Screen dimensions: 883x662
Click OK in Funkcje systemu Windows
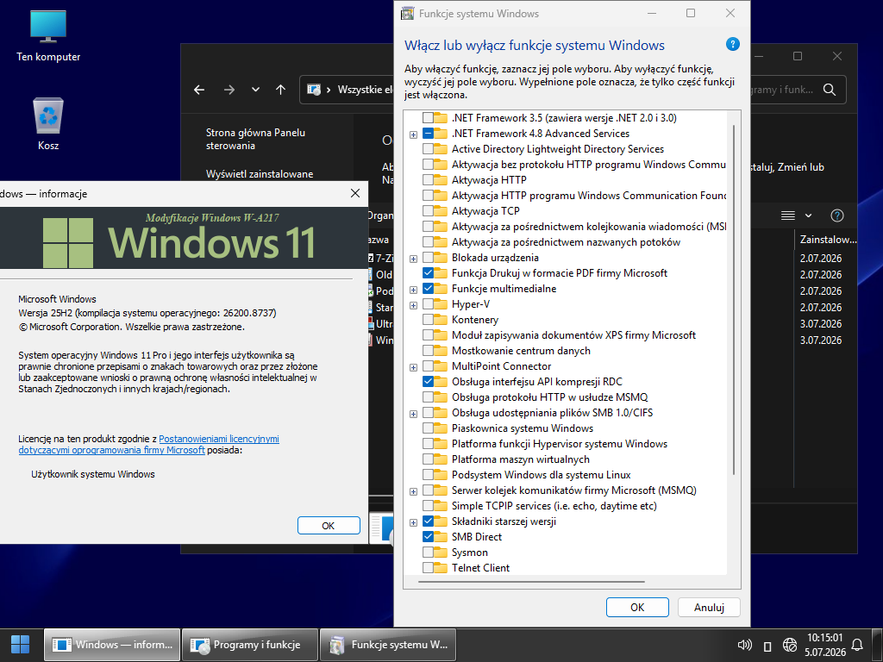tap(637, 608)
